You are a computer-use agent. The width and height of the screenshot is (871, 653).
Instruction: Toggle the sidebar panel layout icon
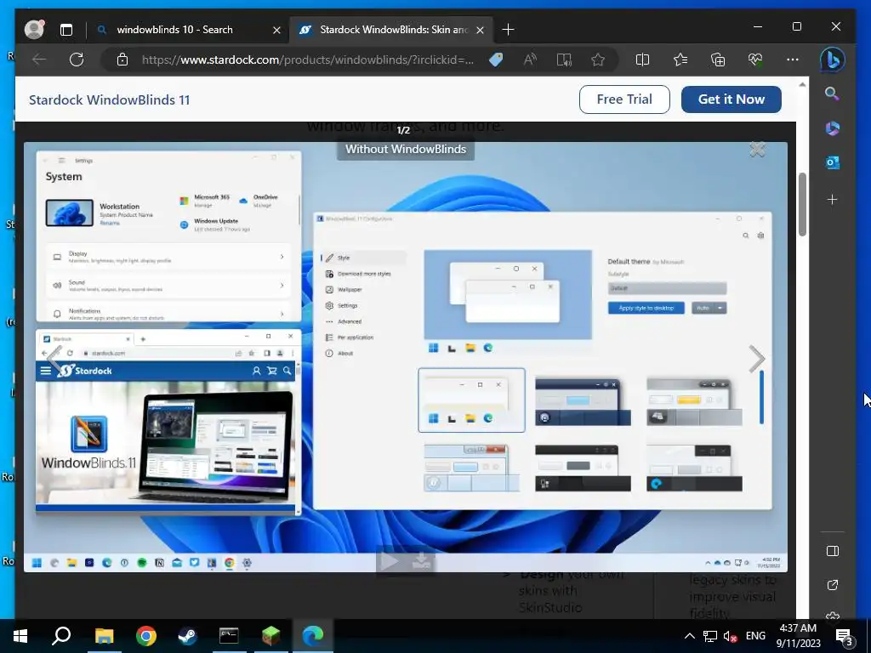pos(832,551)
